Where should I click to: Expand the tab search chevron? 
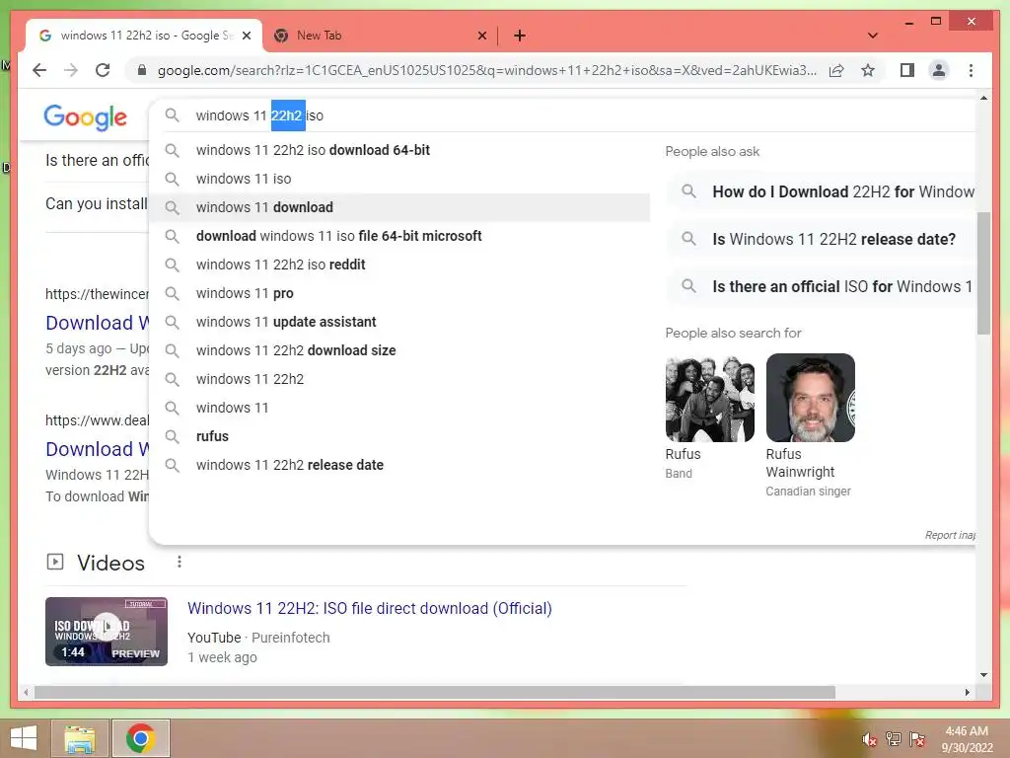pos(872,36)
